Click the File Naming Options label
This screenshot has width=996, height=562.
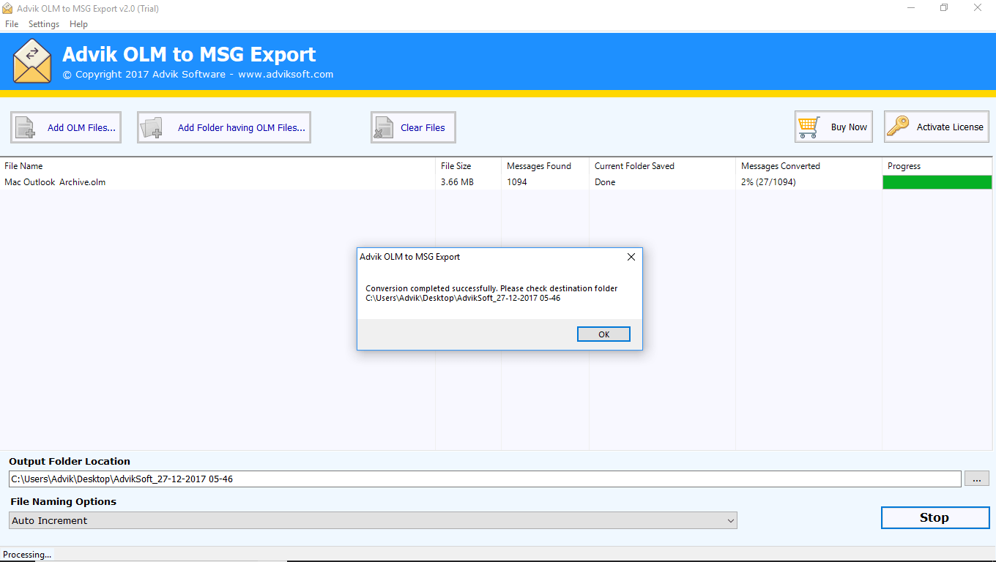click(x=63, y=501)
